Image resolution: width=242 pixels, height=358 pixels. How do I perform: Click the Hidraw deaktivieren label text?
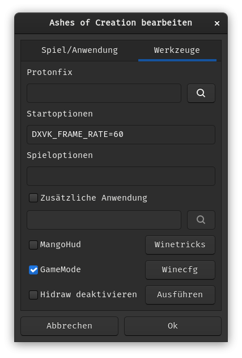88,295
